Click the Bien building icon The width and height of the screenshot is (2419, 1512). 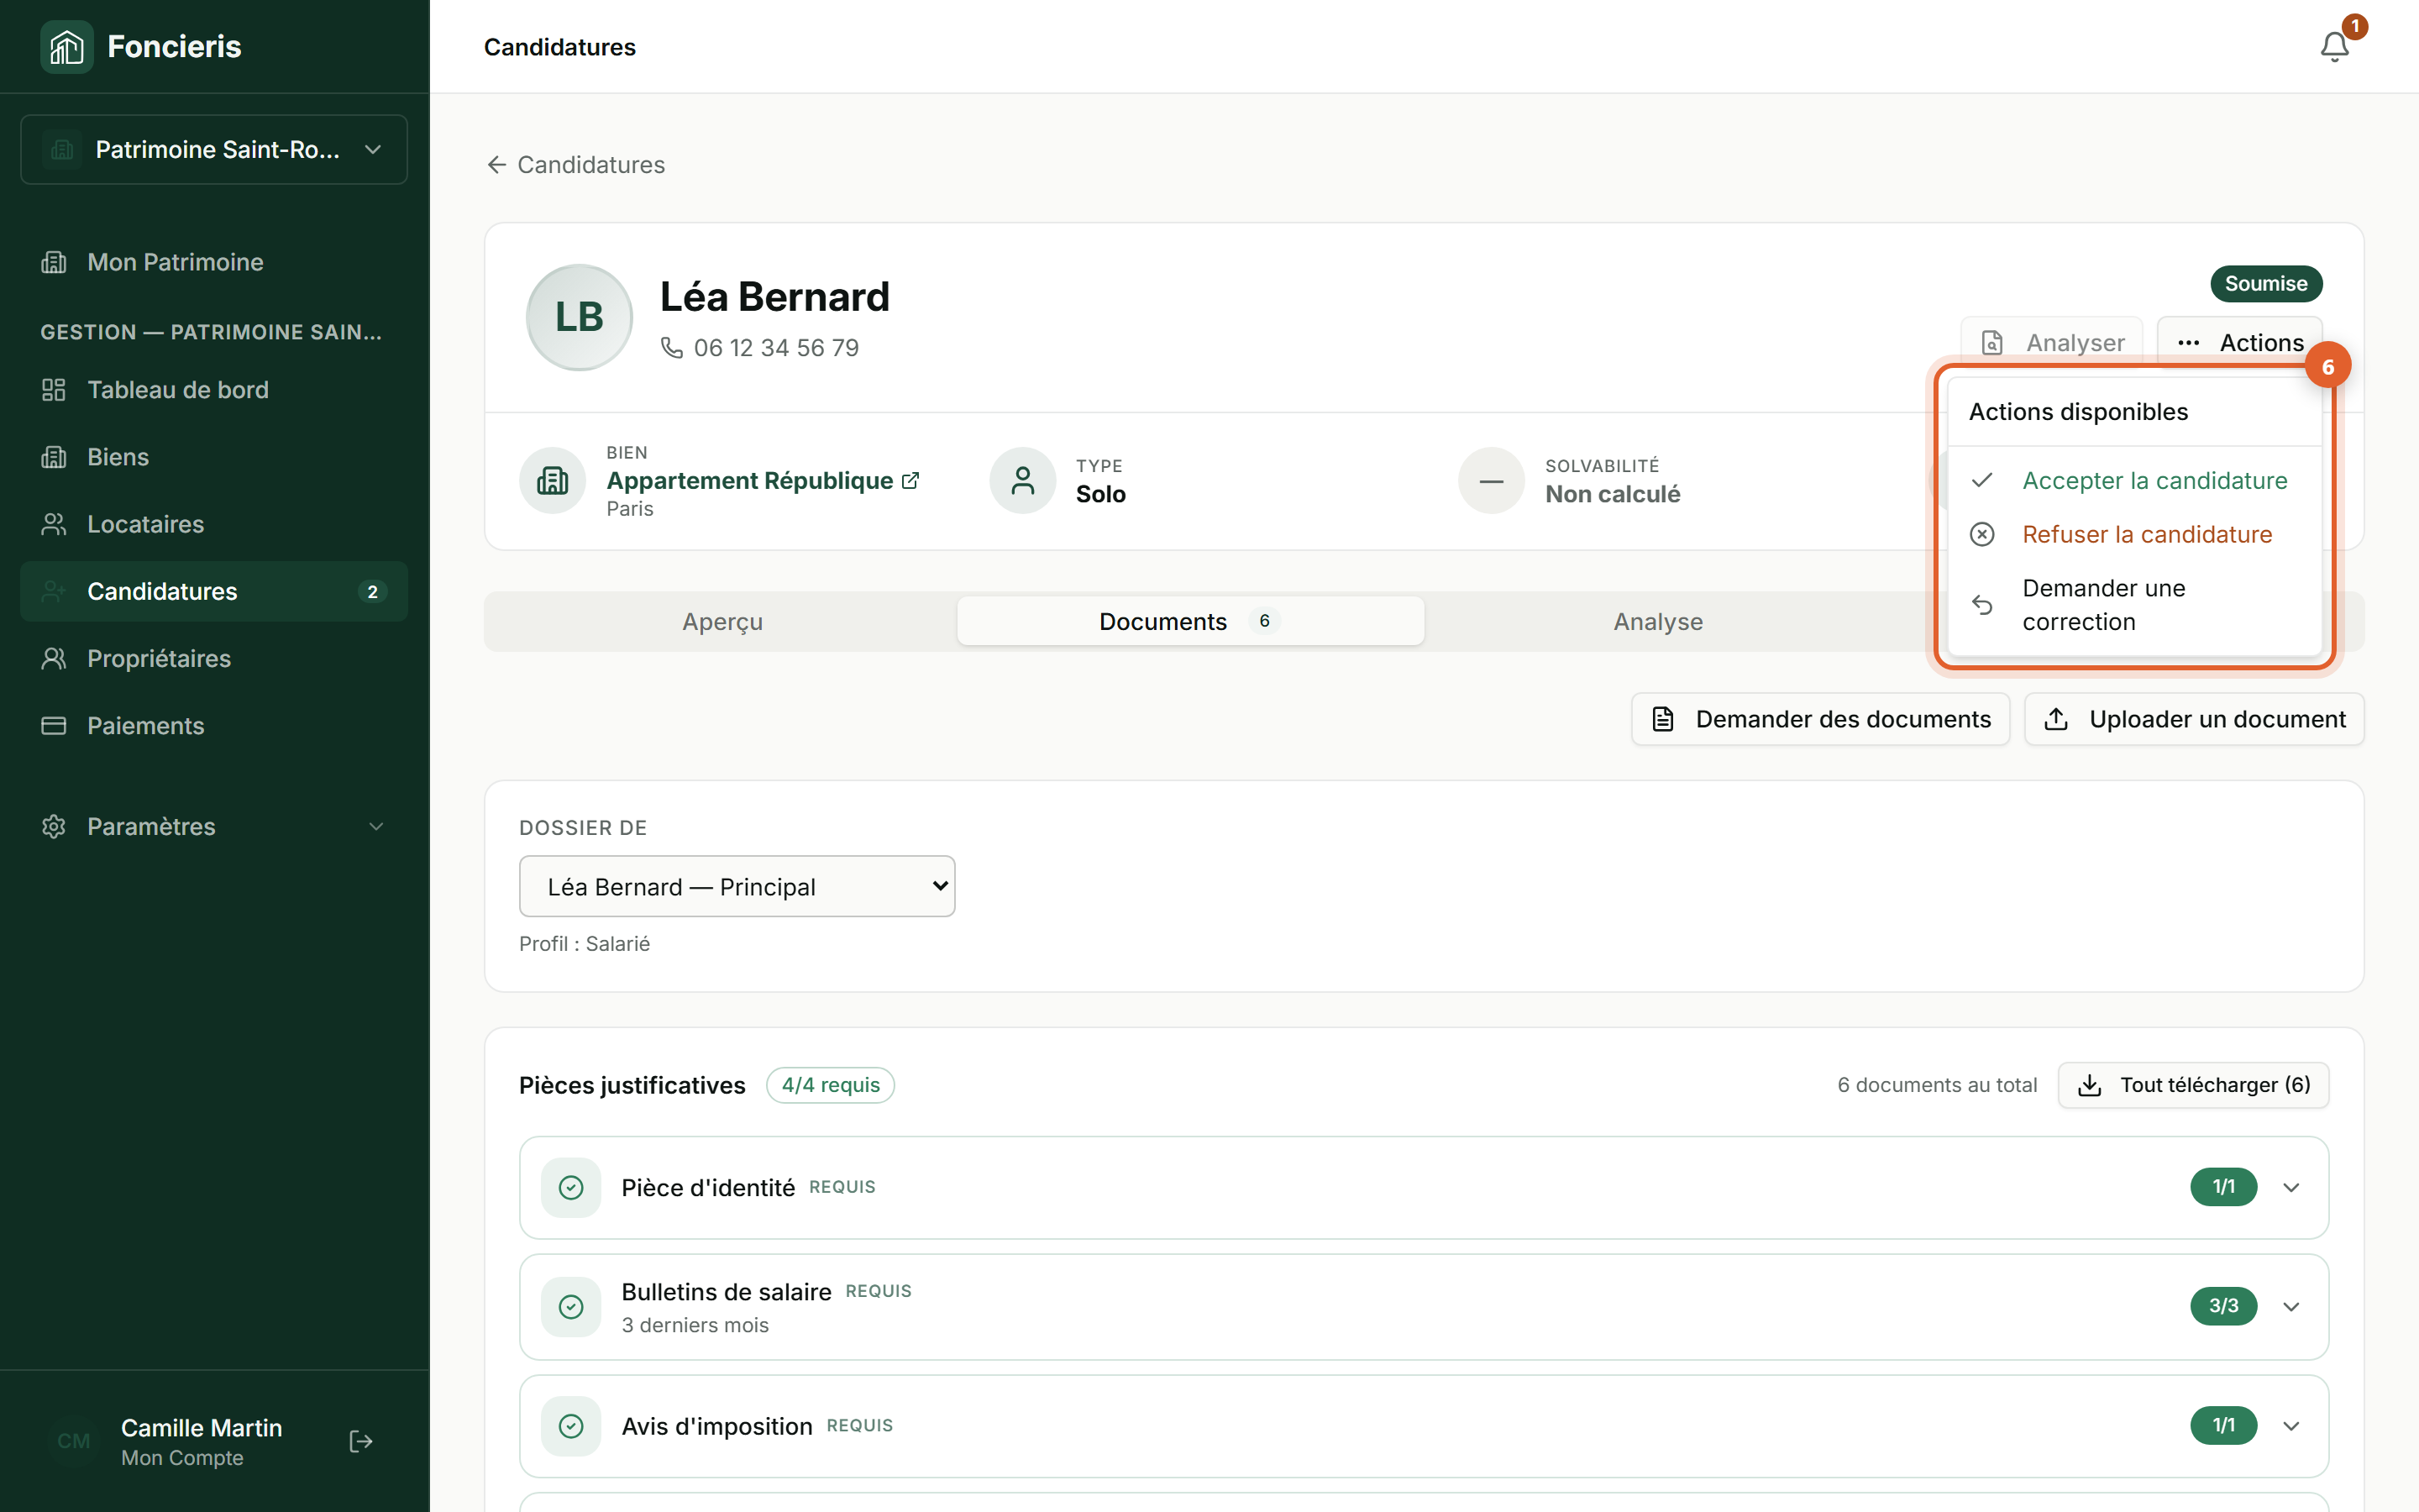coord(552,481)
